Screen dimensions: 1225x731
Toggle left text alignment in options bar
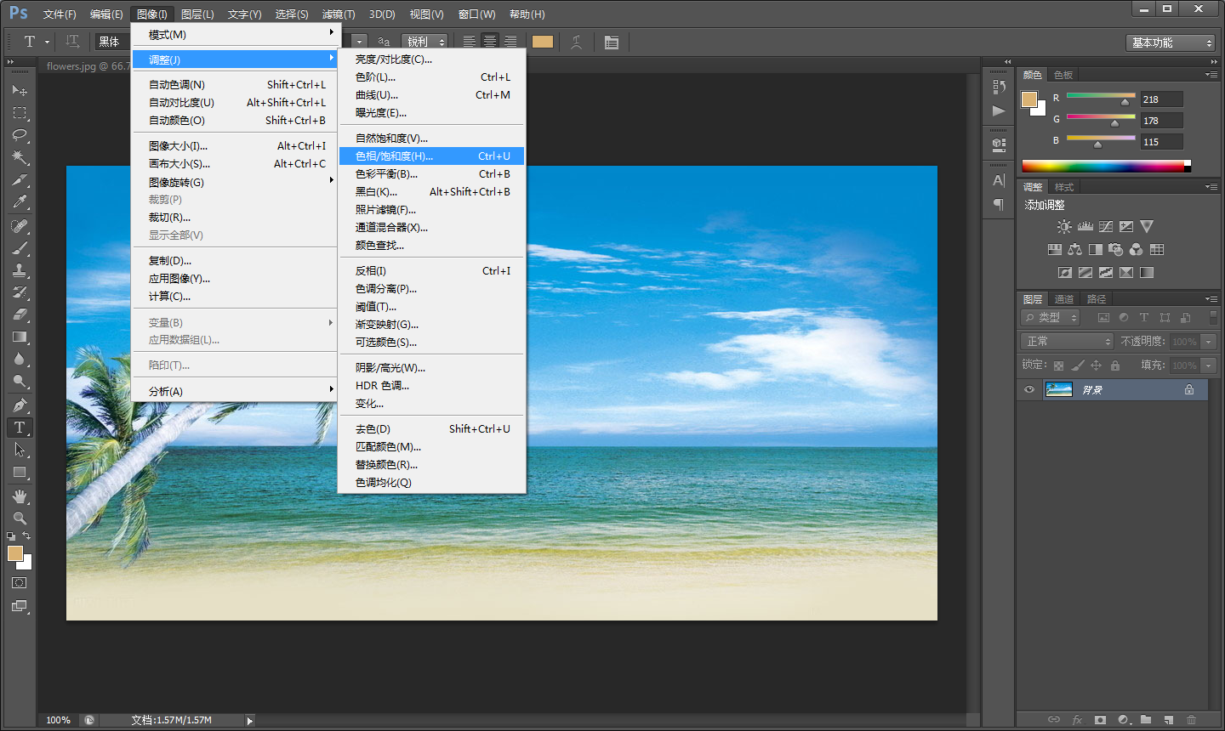pos(470,42)
